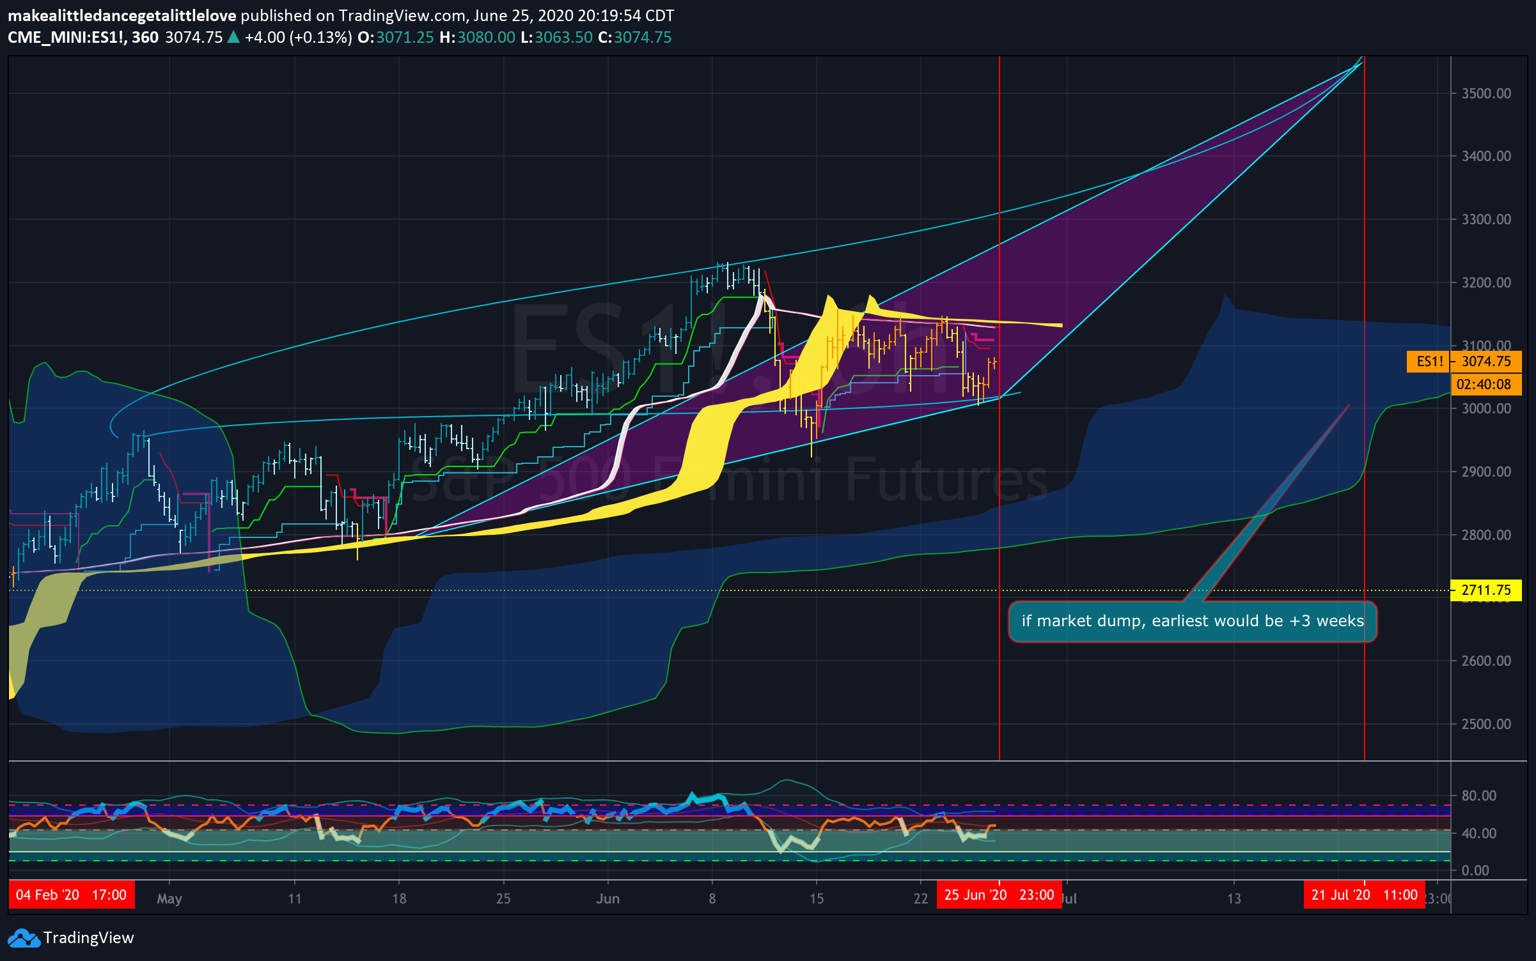Screen dimensions: 1536x961
Task: Click the green up-triangle change indicator
Action: tap(233, 37)
